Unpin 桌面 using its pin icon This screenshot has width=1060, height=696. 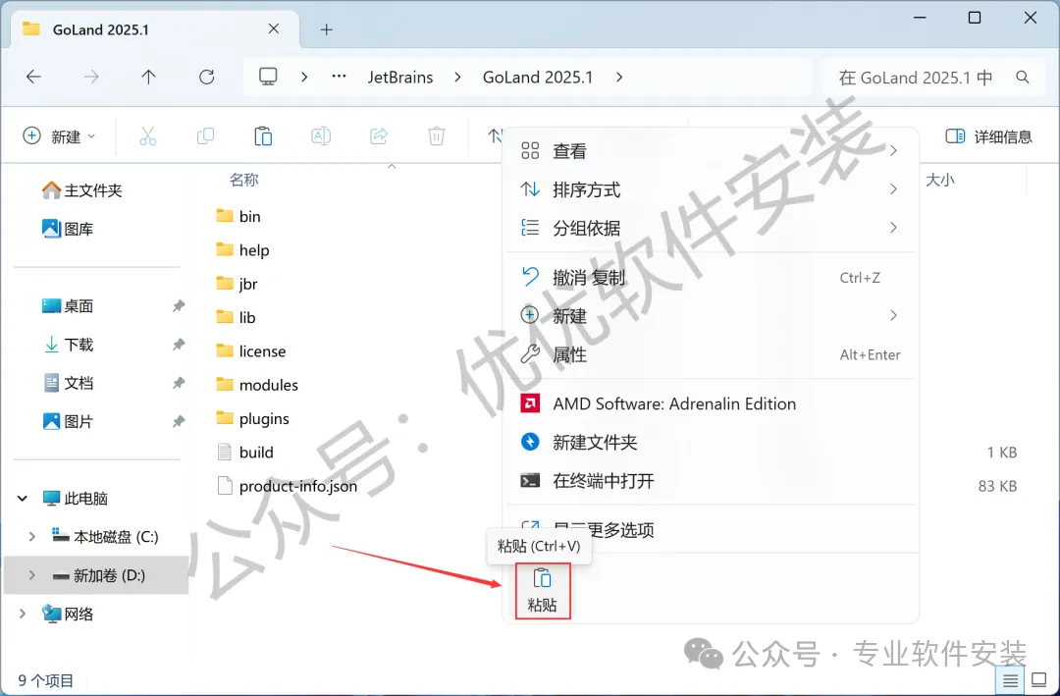tap(179, 306)
